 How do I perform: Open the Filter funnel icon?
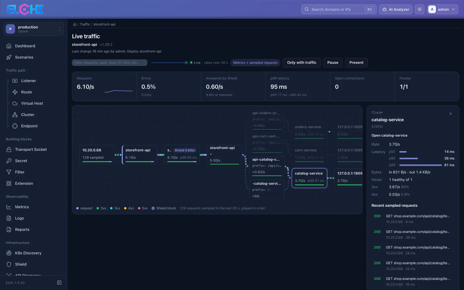pos(9,172)
